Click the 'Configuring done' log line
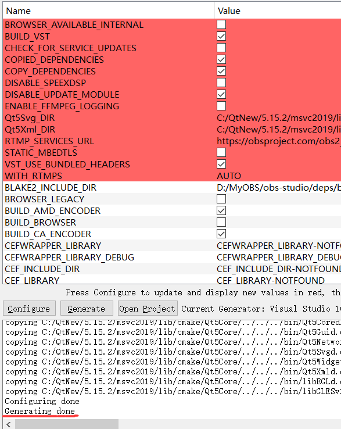Viewport: 341px width, 429px height. [x=42, y=401]
